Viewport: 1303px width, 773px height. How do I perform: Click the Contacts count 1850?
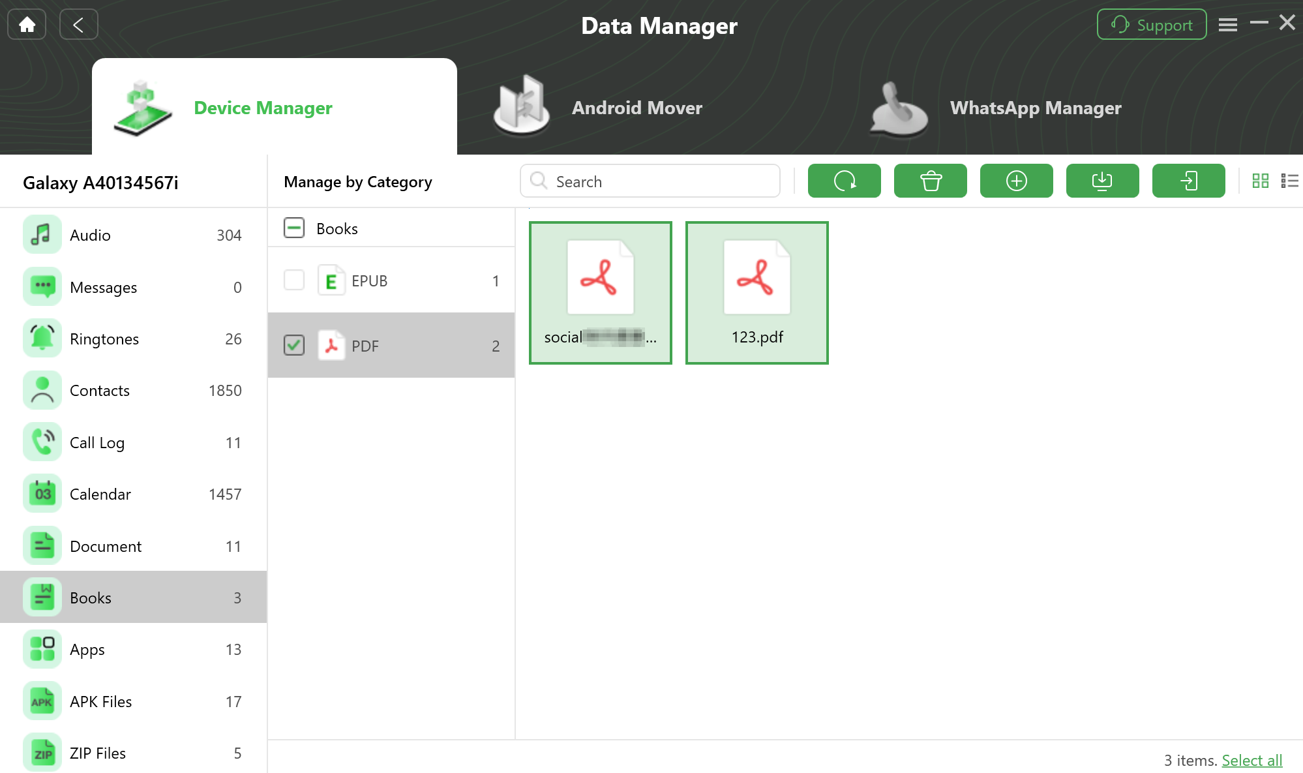(x=225, y=390)
